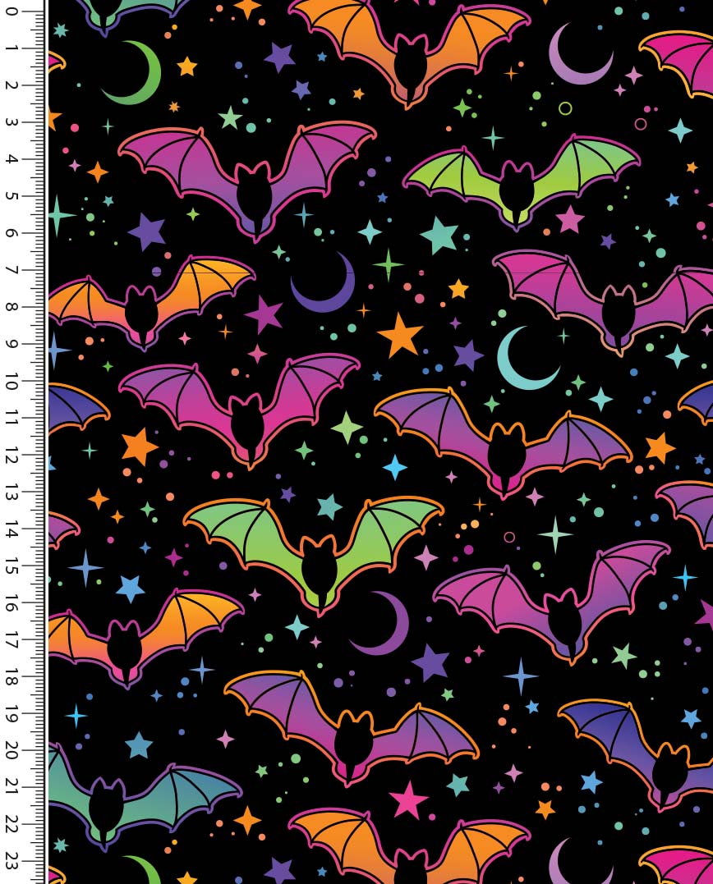Click the number 23 on the ruler

(x=13, y=861)
